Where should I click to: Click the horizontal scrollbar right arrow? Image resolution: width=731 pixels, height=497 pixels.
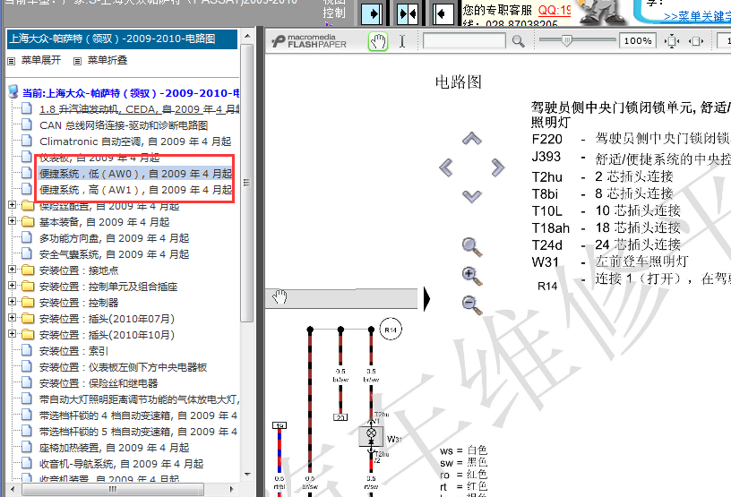pyautogui.click(x=231, y=489)
